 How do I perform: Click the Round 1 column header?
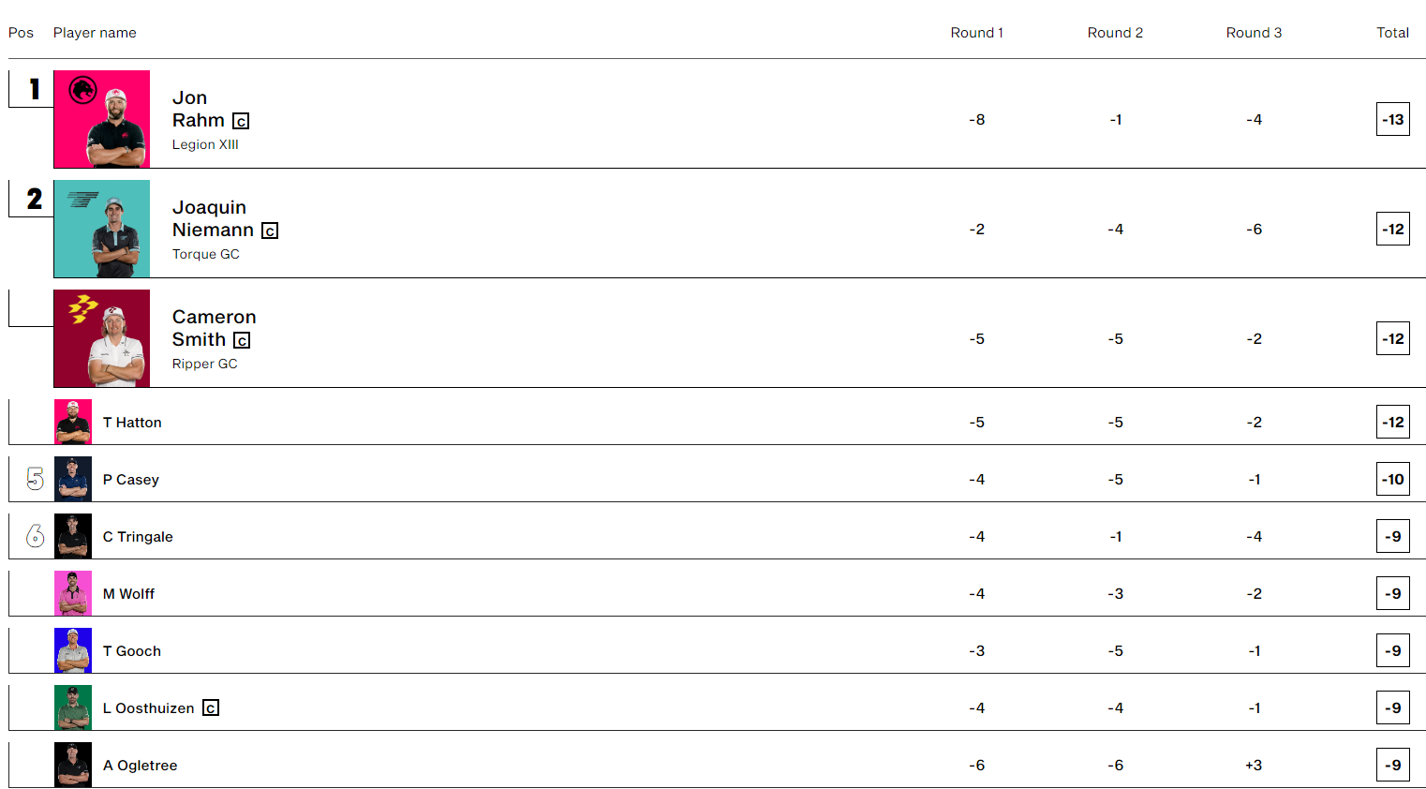pos(976,33)
